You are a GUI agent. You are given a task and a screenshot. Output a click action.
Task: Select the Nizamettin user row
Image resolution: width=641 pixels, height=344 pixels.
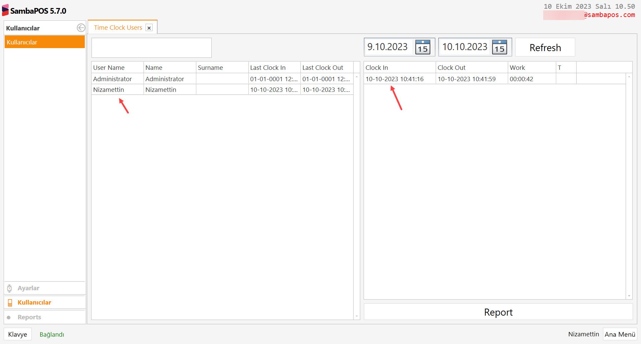(109, 89)
